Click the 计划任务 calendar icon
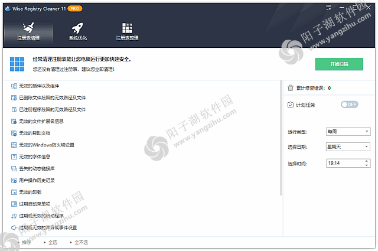This screenshot has height=251, width=378. pos(291,105)
